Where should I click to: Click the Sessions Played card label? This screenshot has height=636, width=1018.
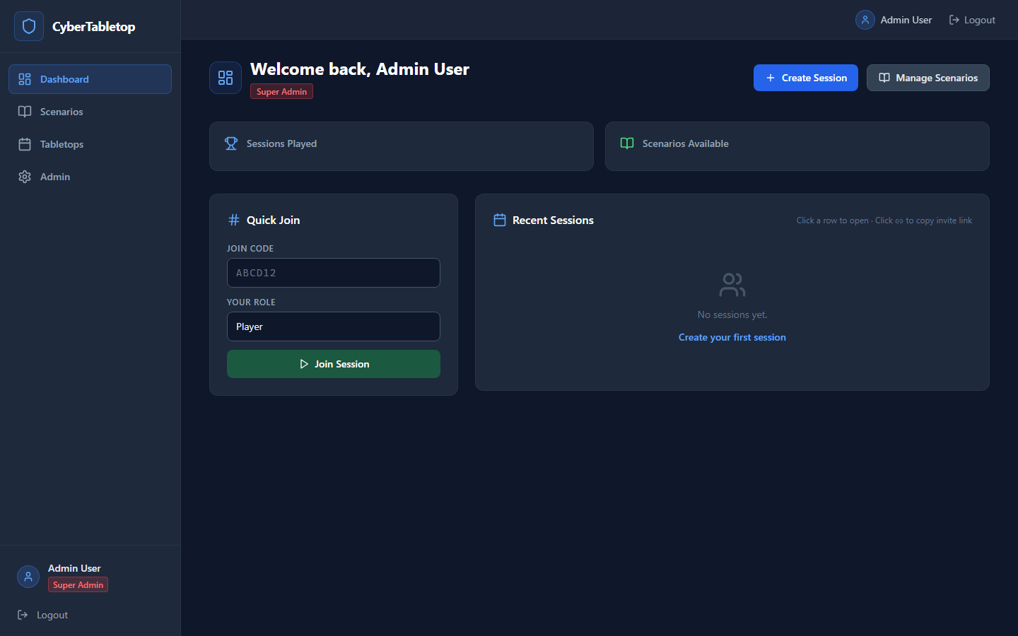281,143
